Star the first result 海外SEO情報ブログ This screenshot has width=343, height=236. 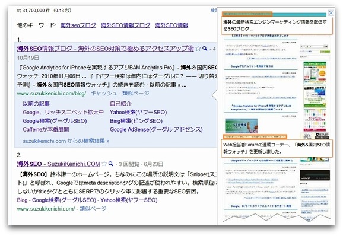(198, 48)
